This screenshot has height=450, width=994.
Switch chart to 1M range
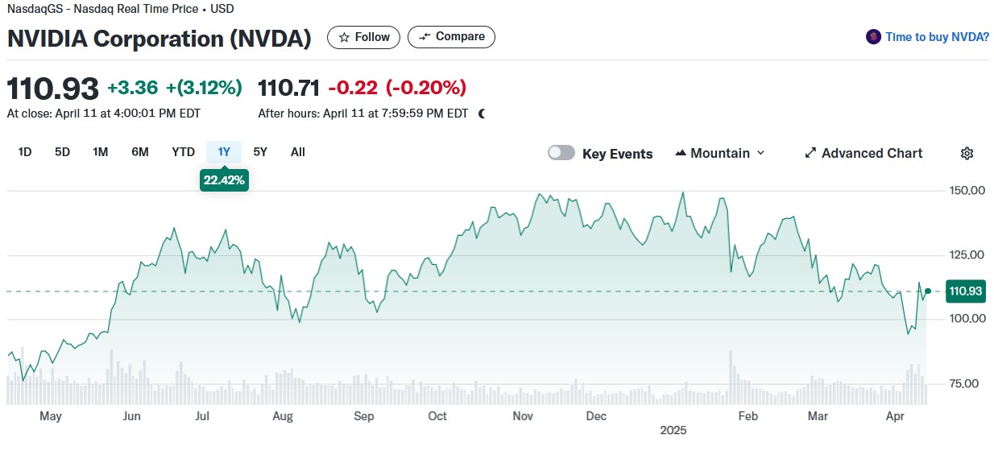(x=100, y=152)
